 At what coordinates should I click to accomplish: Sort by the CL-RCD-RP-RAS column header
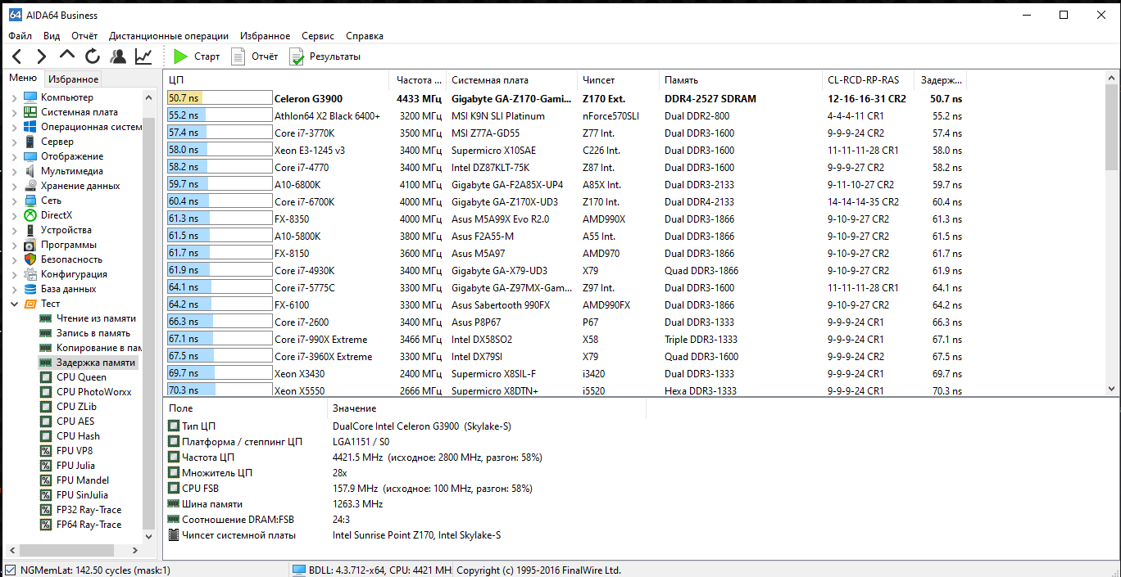[x=868, y=80]
